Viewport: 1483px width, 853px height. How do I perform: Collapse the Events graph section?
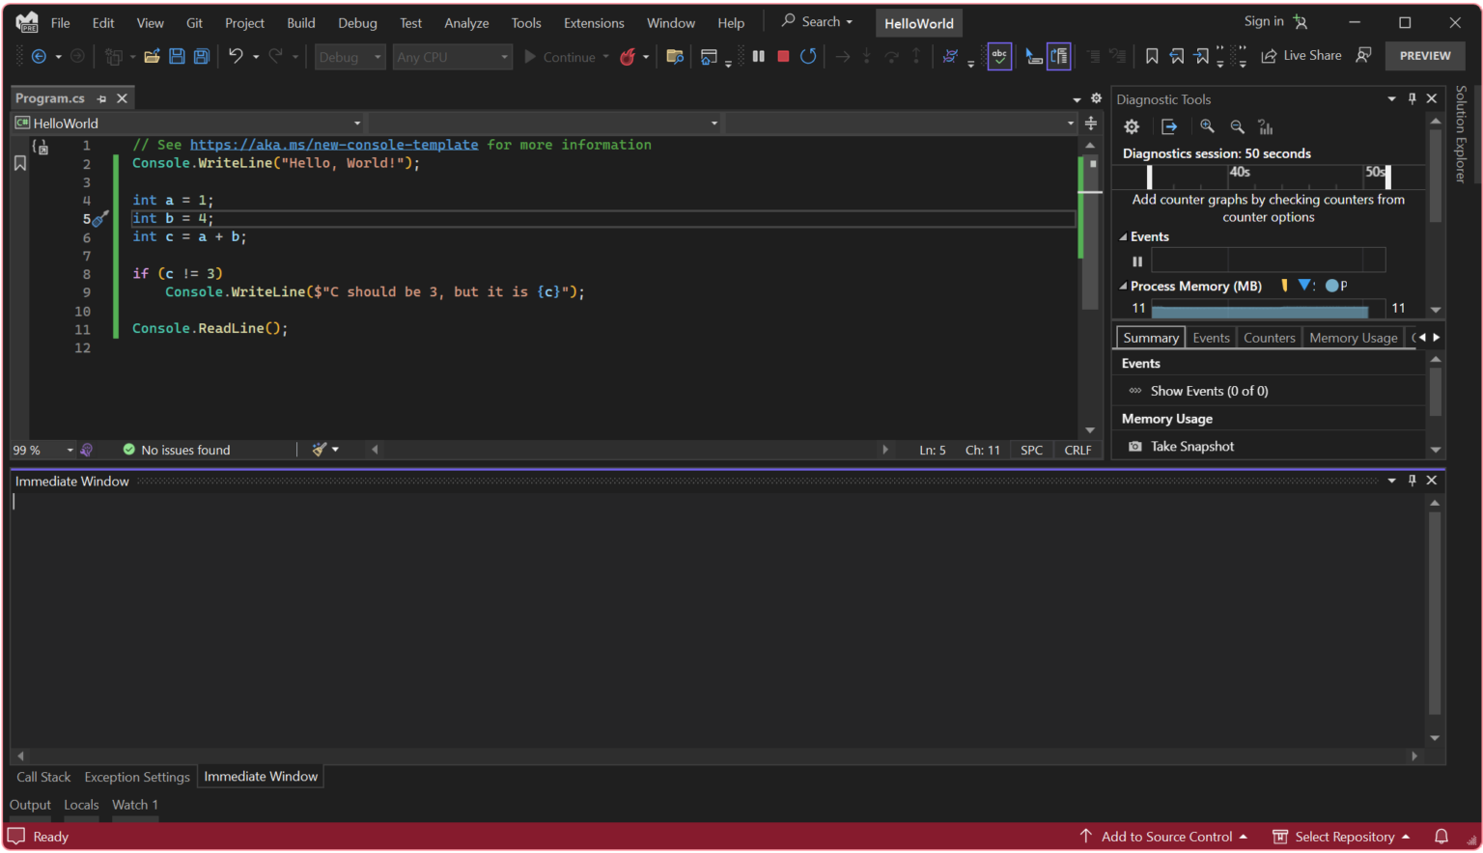[x=1123, y=237]
